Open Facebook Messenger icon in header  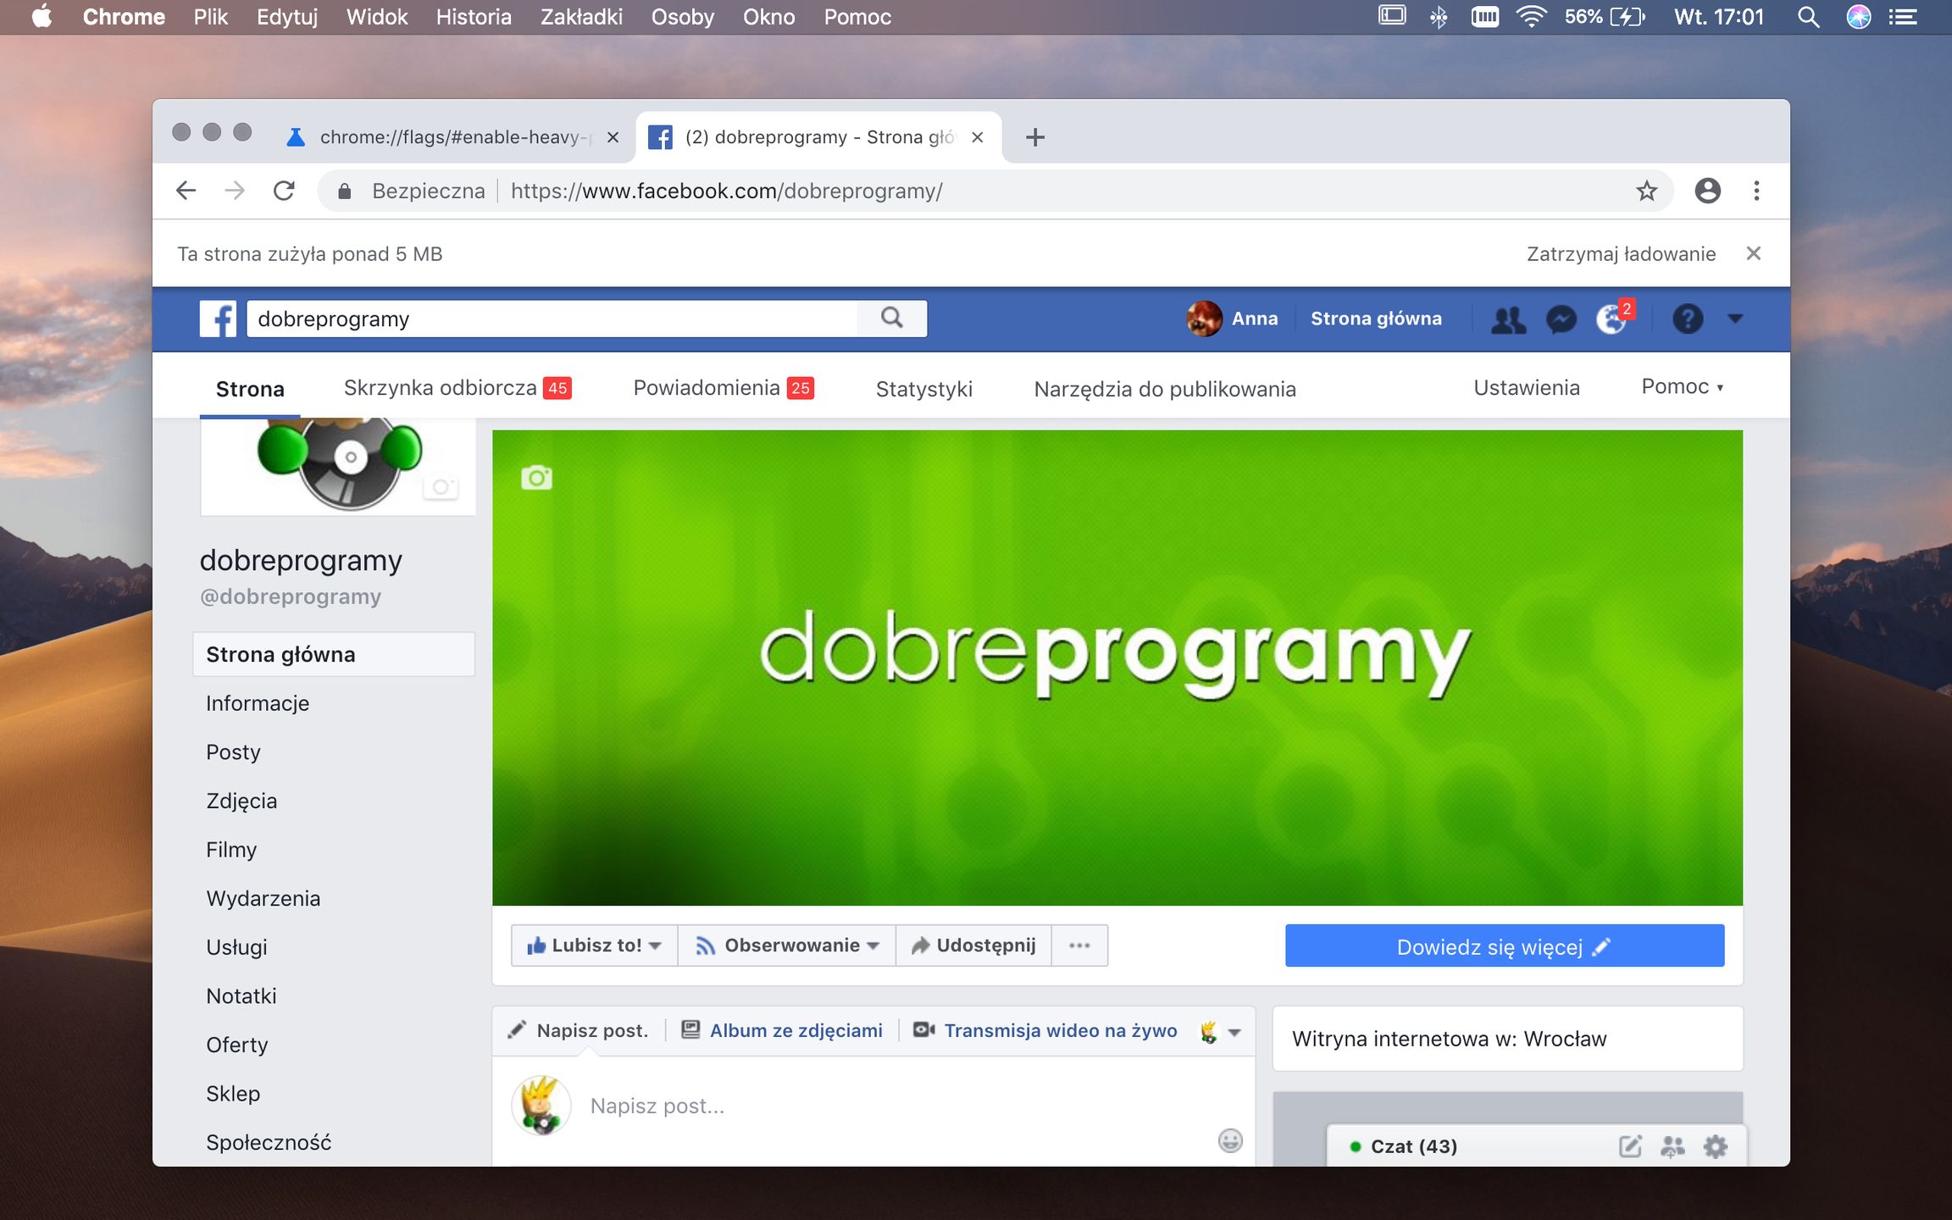pyautogui.click(x=1561, y=319)
